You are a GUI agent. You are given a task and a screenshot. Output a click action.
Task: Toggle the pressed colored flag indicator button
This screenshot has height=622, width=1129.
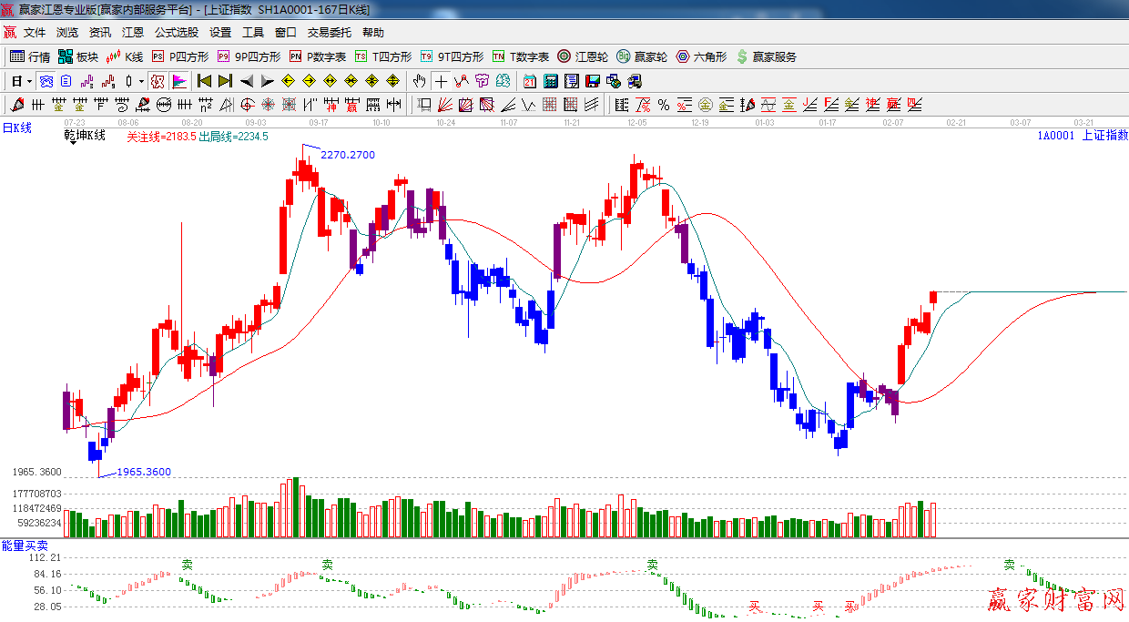click(179, 81)
